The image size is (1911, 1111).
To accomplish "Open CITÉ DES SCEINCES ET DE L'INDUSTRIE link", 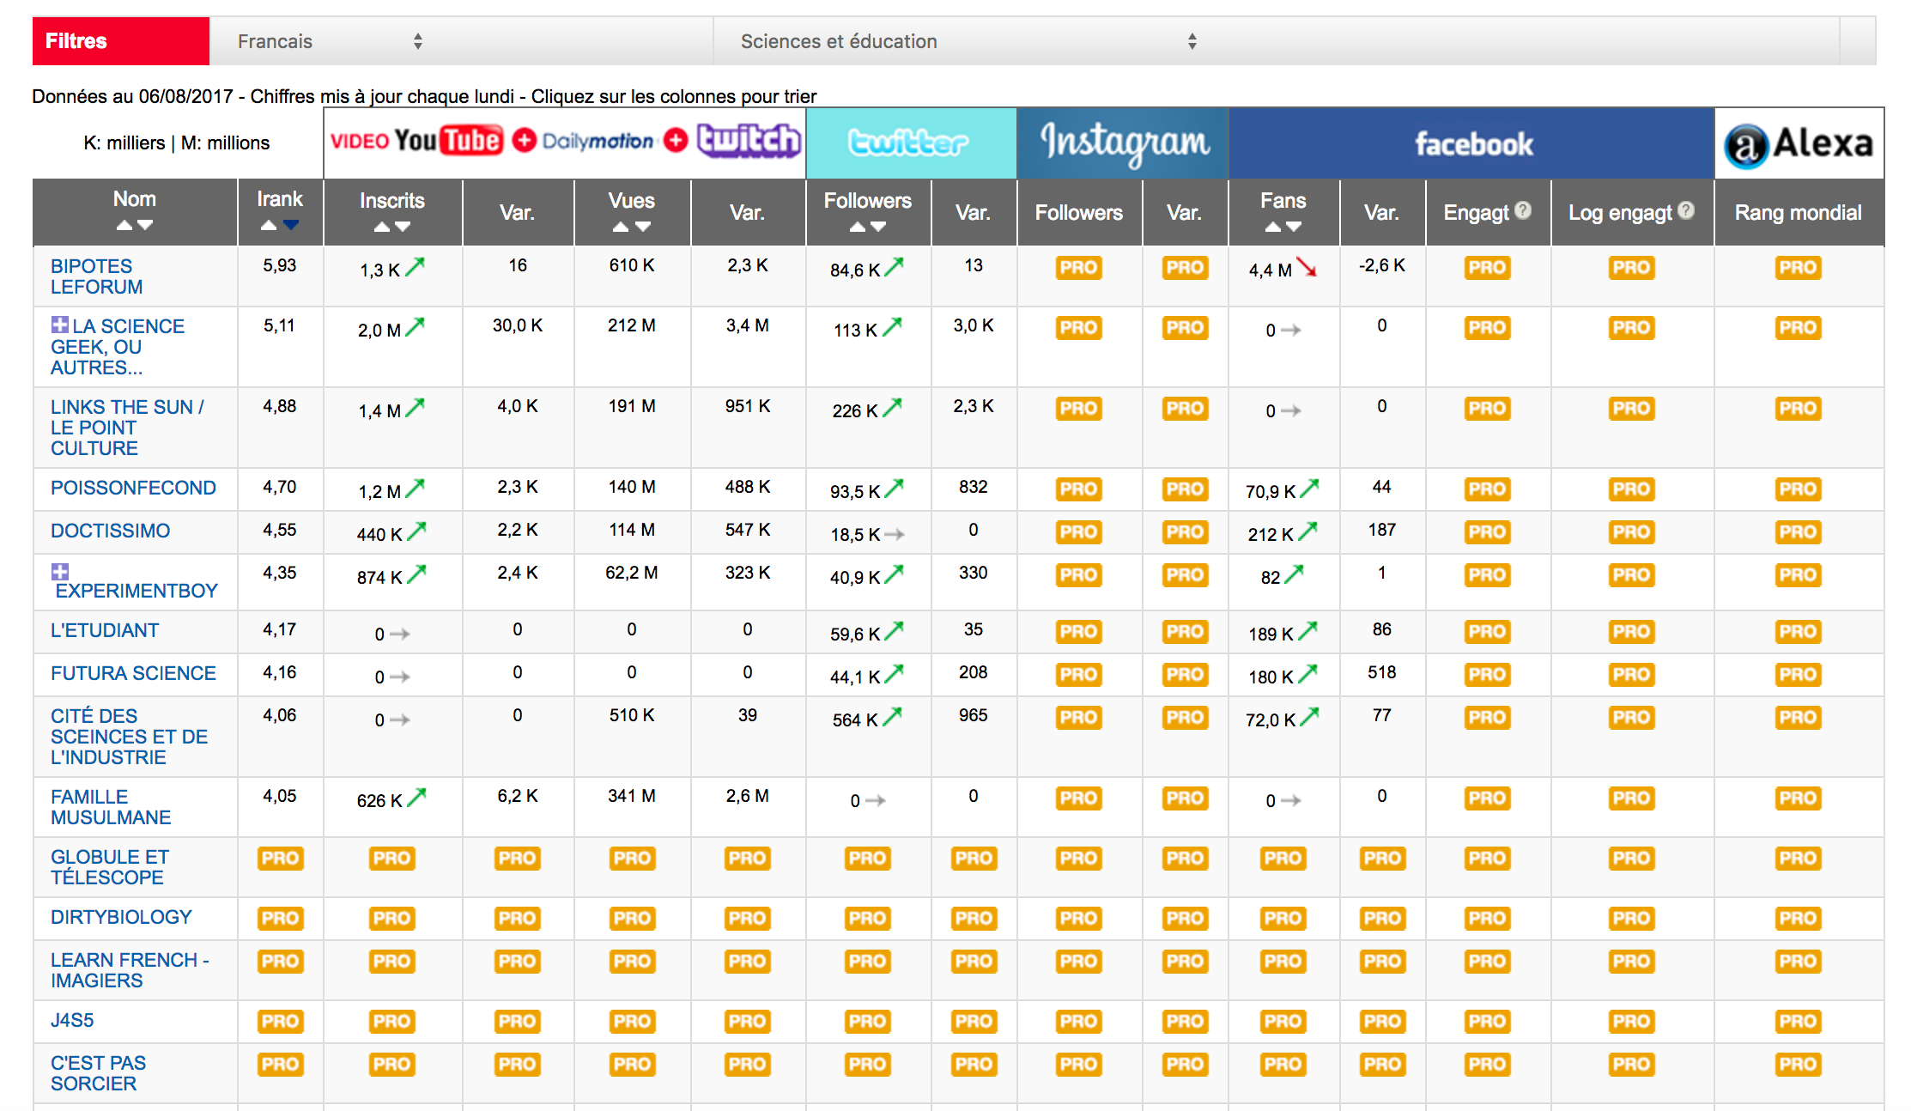I will tap(129, 737).
